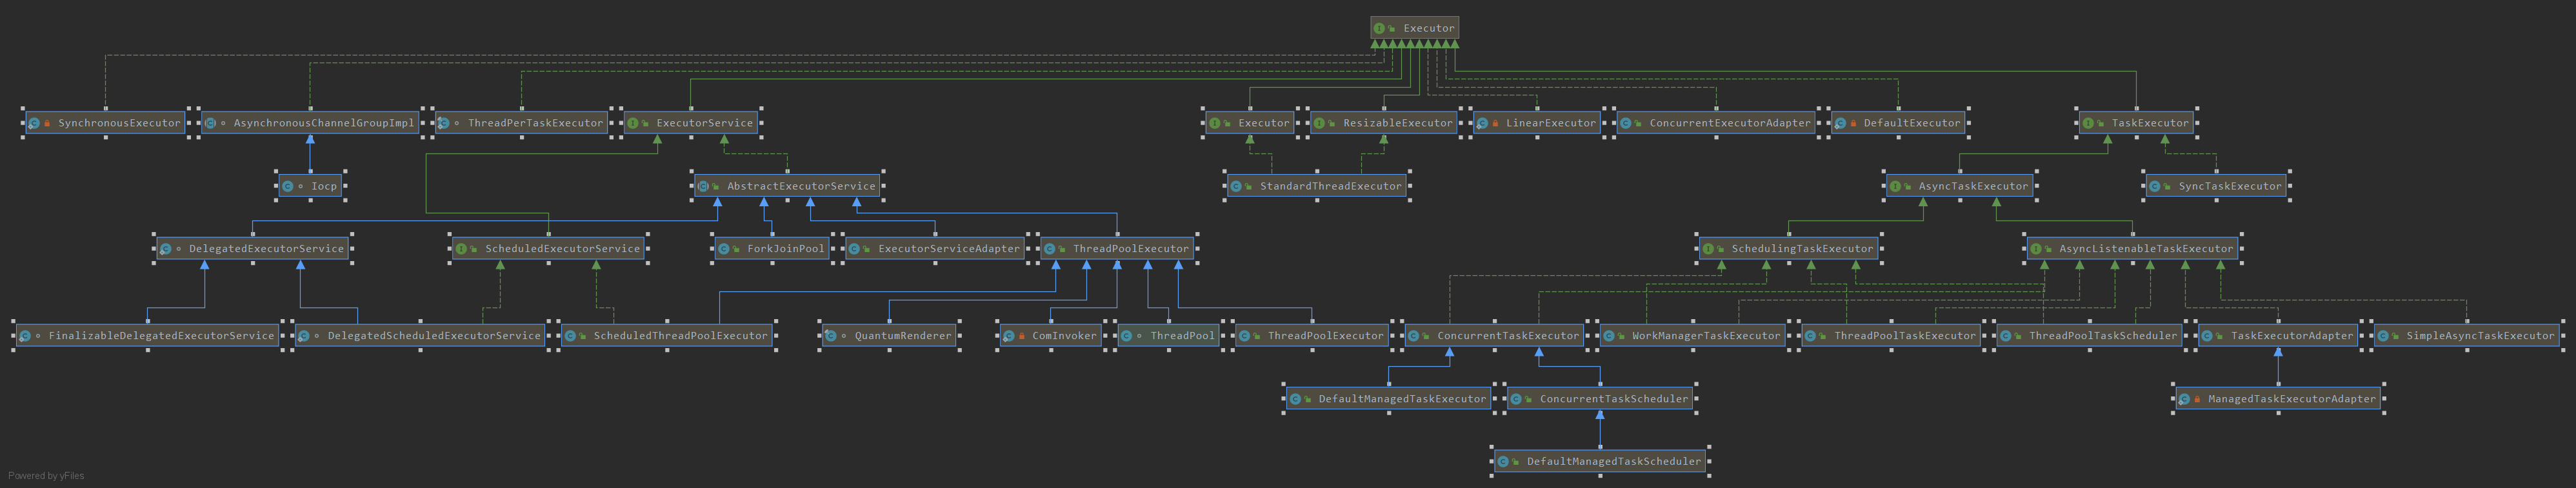Image resolution: width=2576 pixels, height=488 pixels.
Task: Select the ThreadPoolTaskExecutor label
Action: click(1905, 336)
